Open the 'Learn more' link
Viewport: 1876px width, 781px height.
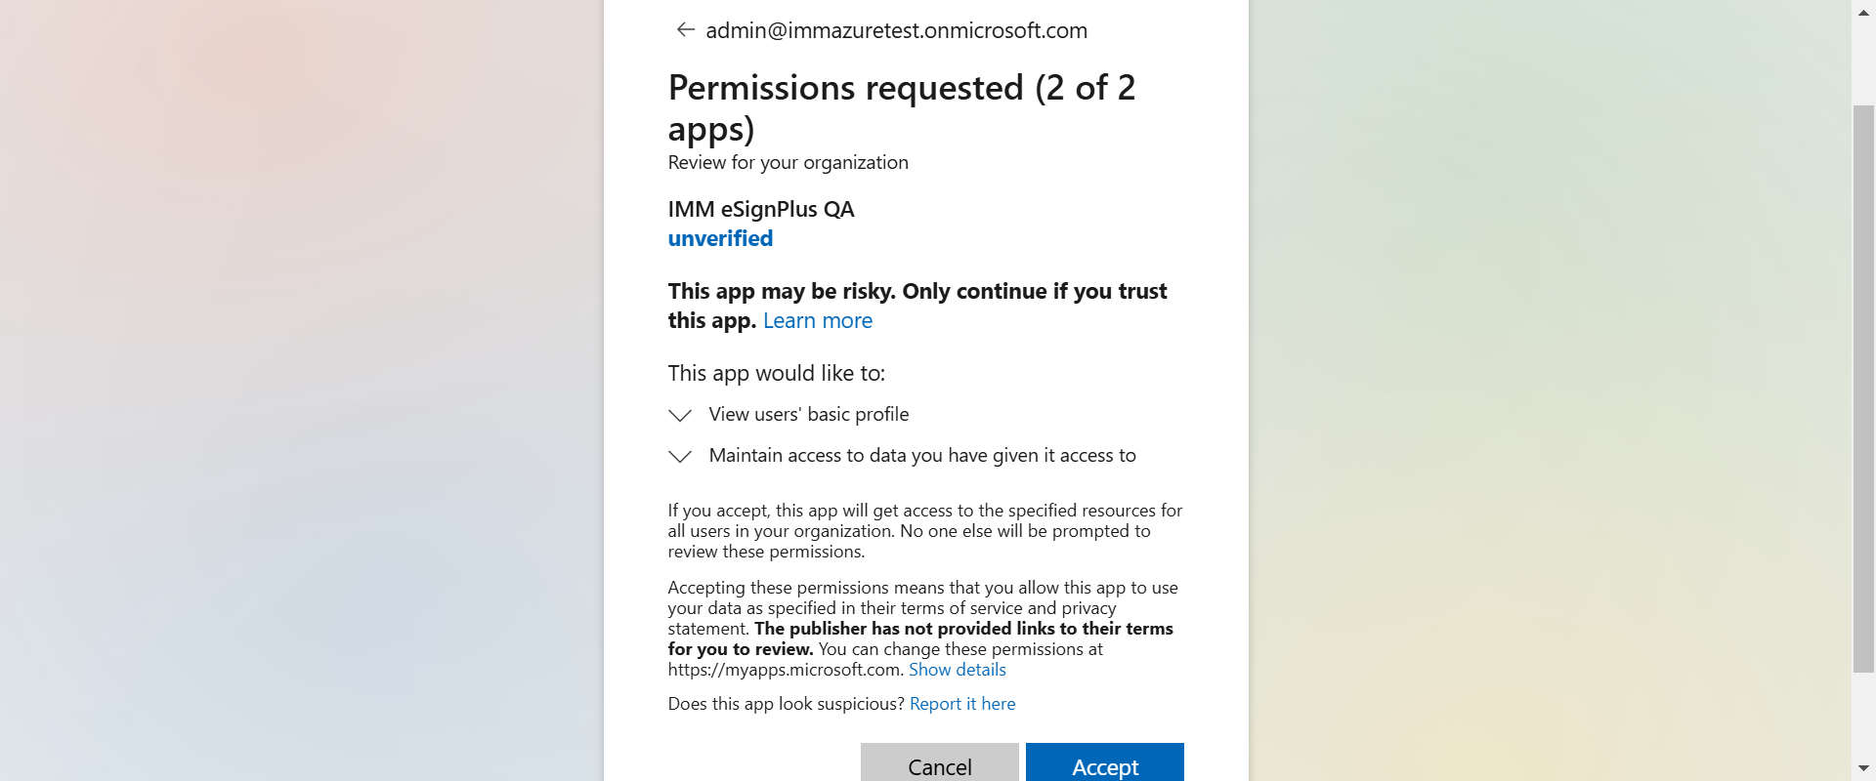tap(817, 321)
